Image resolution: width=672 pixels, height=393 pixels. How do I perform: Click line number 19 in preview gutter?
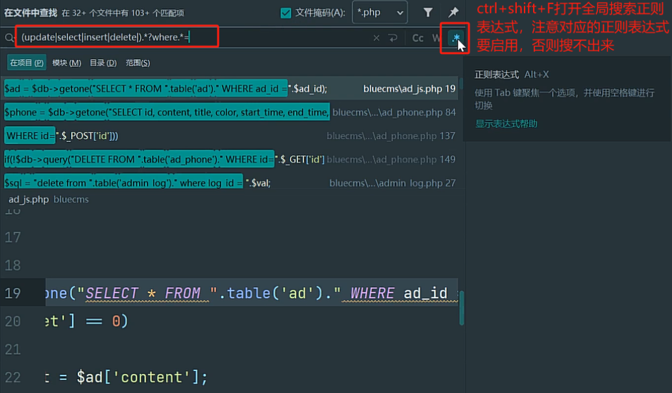pos(13,293)
